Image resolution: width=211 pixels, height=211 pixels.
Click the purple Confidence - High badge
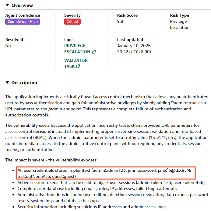(23, 22)
